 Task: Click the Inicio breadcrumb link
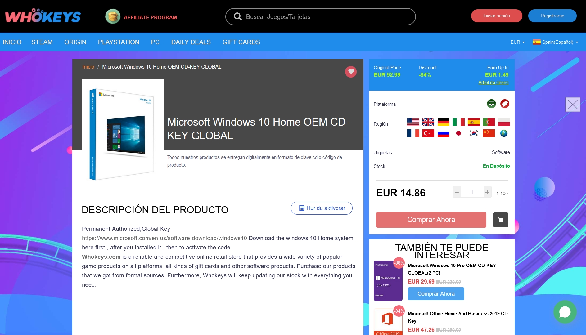tap(88, 67)
